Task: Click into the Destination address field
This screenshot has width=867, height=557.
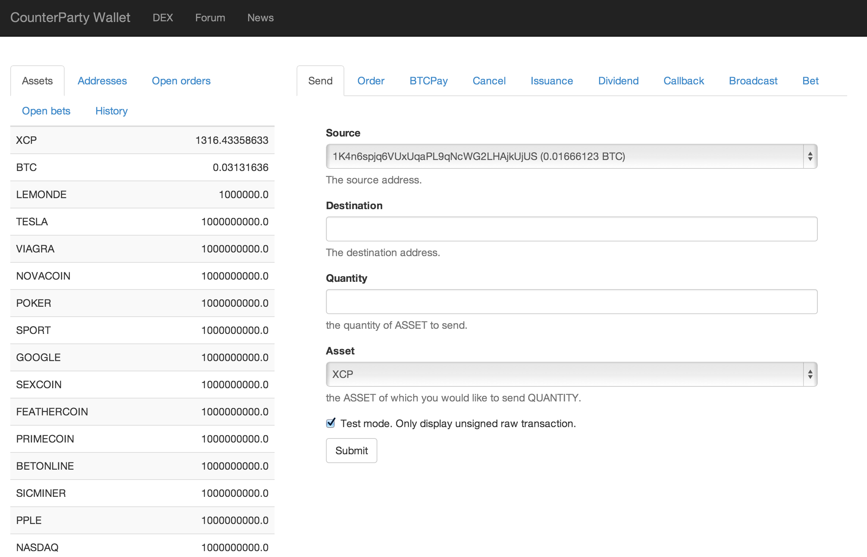Action: coord(571,229)
